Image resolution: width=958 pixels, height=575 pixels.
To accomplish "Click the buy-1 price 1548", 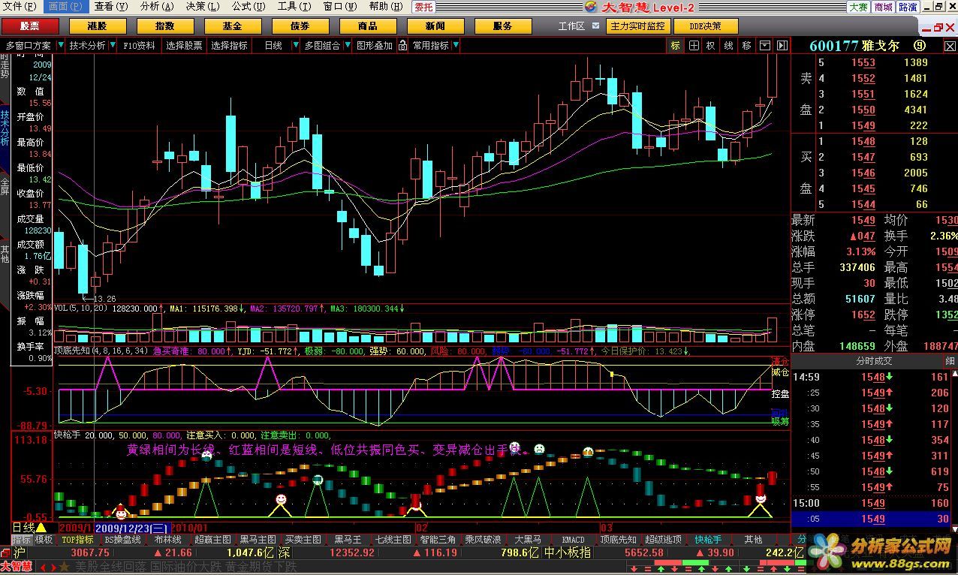I will pos(863,142).
